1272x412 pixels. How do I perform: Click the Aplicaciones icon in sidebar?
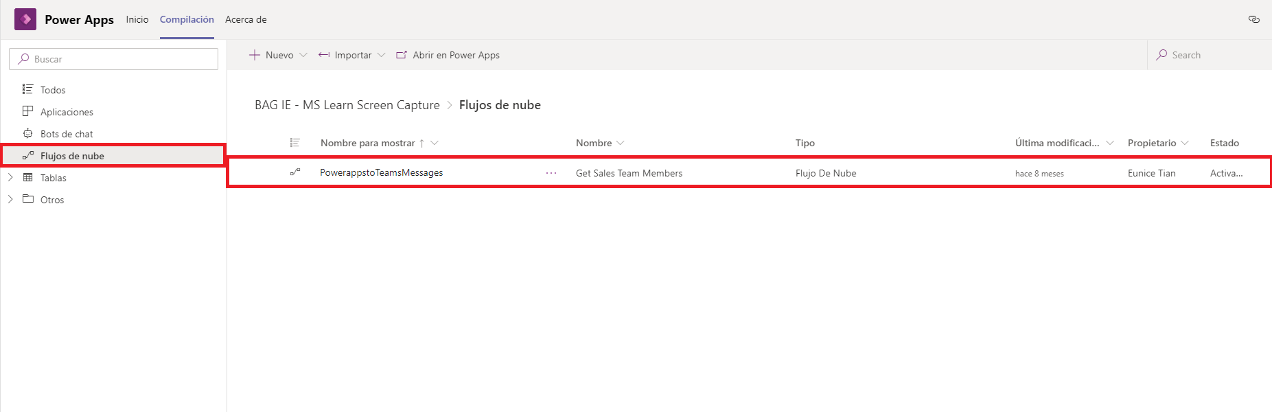(27, 111)
